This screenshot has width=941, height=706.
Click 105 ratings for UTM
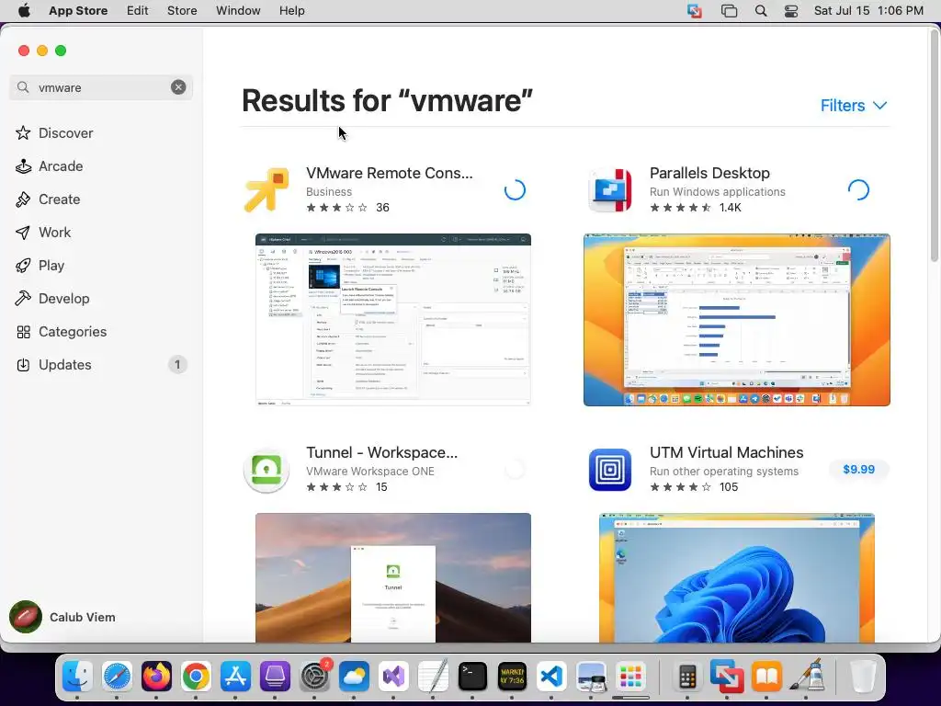(x=729, y=487)
